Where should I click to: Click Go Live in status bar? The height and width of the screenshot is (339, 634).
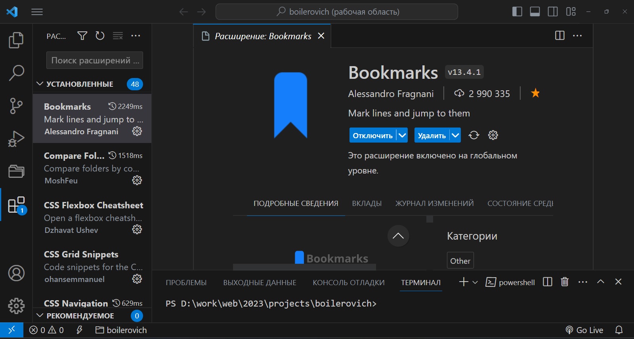point(584,330)
